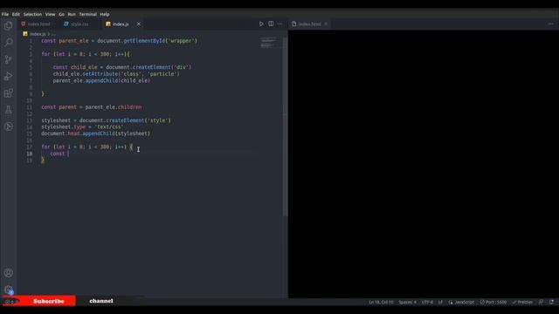Screen dimensions: 559x314
Task: Click the feedback icon left of the bell
Action: point(542,302)
